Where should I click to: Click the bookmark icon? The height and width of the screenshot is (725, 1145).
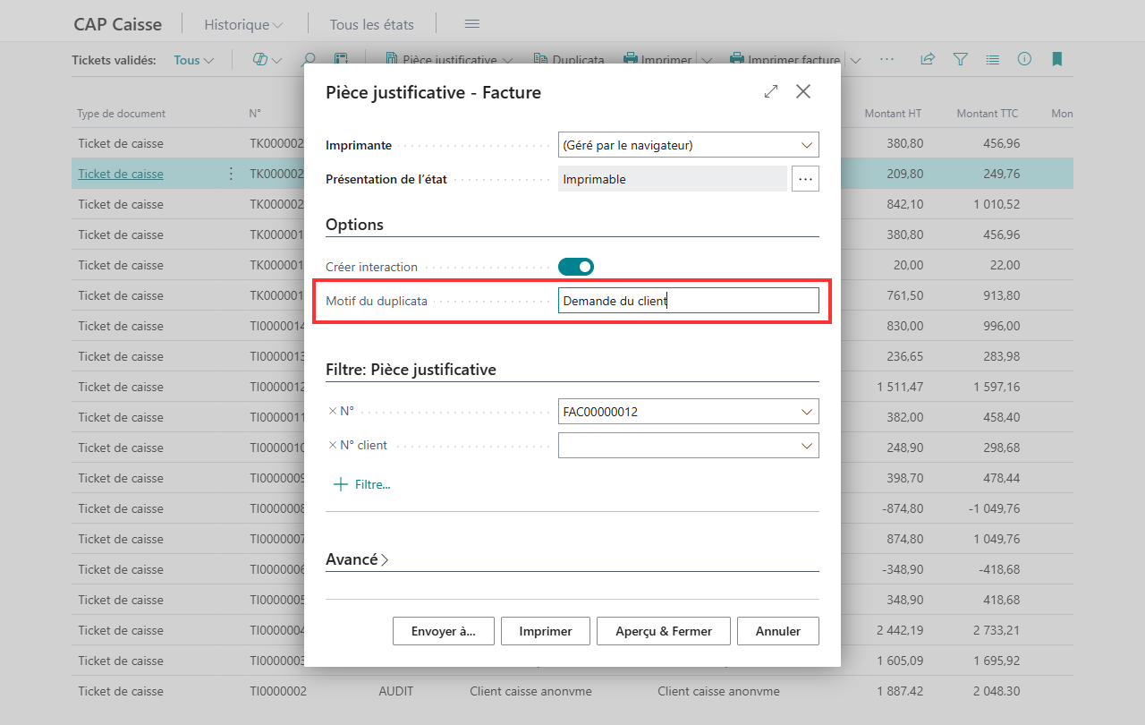(x=1056, y=60)
